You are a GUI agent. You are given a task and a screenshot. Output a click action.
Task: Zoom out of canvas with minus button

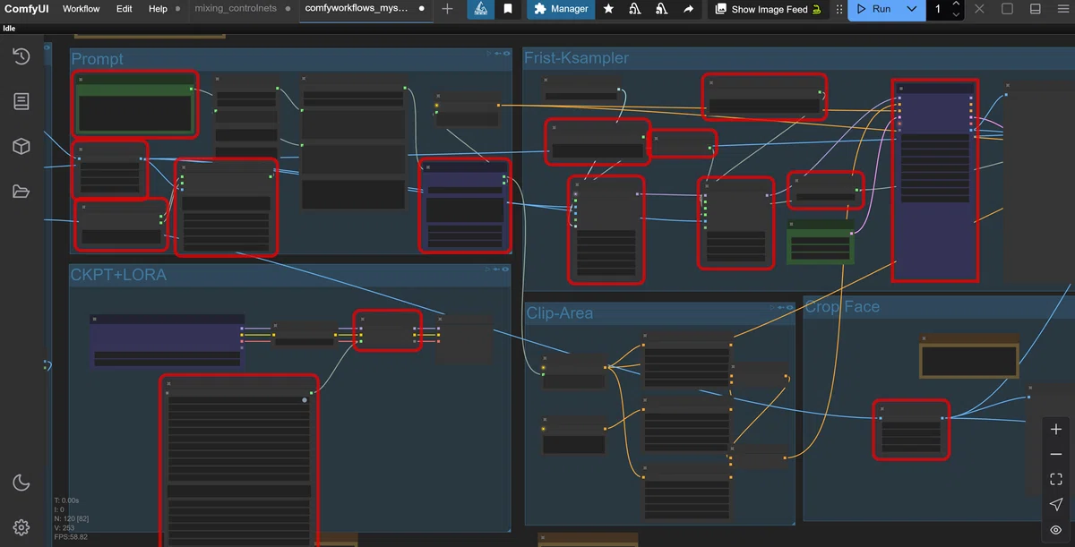point(1056,455)
